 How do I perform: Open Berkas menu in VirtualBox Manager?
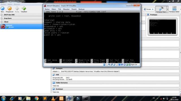[x=3, y=4]
